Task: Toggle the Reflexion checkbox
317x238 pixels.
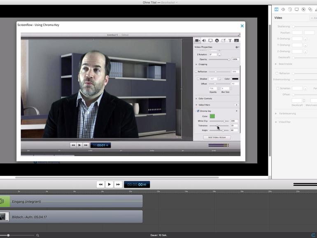Action: (x=277, y=73)
